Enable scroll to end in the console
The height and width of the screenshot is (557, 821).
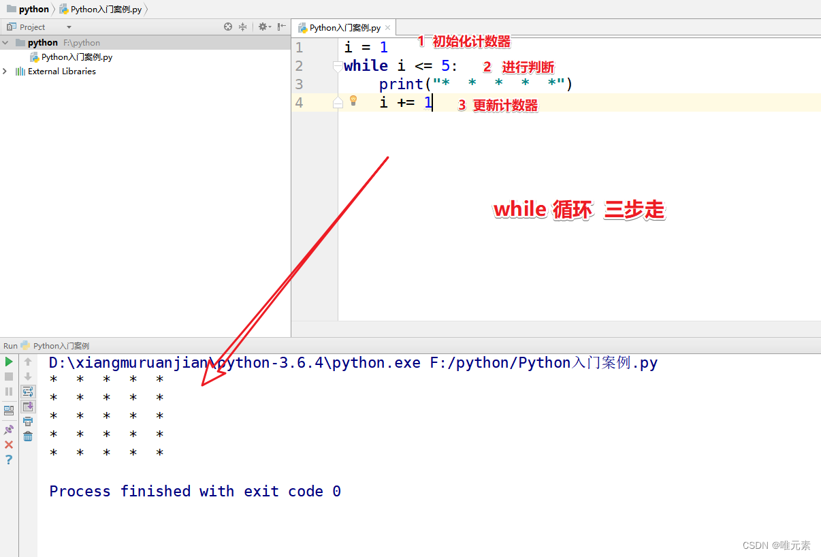(x=27, y=407)
